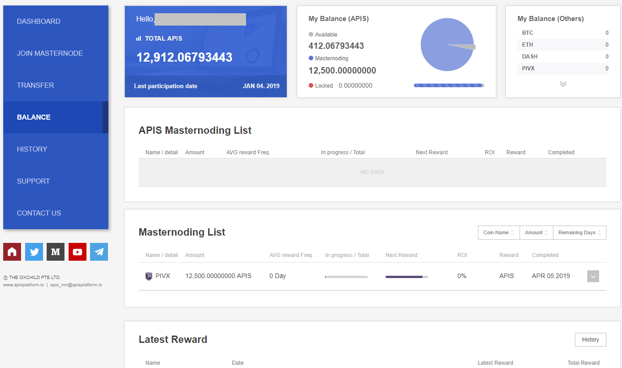Click the locked amount 0.00000000
Screen dimensions: 622x368
pos(355,85)
